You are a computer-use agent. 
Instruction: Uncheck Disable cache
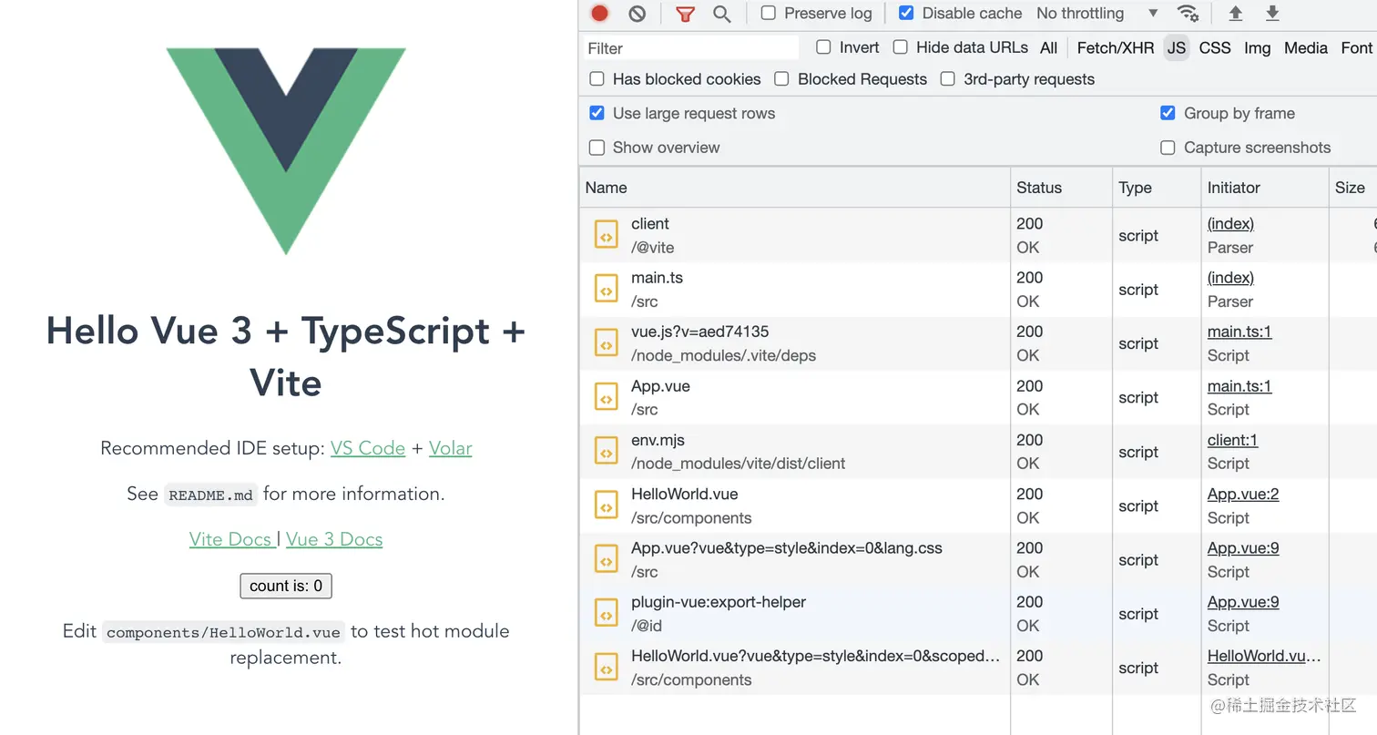coord(906,13)
